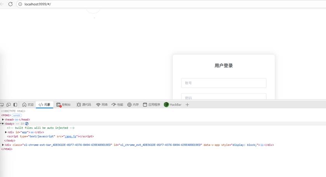Expand the div id="app" node
Viewport: 326px width, 177px height.
pos(6,132)
